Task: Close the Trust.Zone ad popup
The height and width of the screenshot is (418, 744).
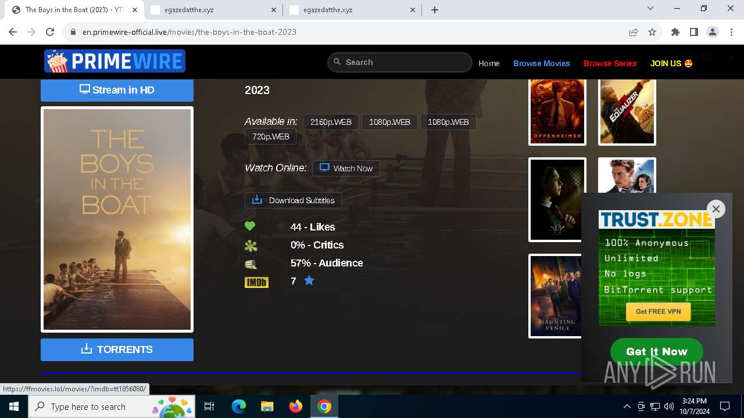Action: pyautogui.click(x=716, y=209)
